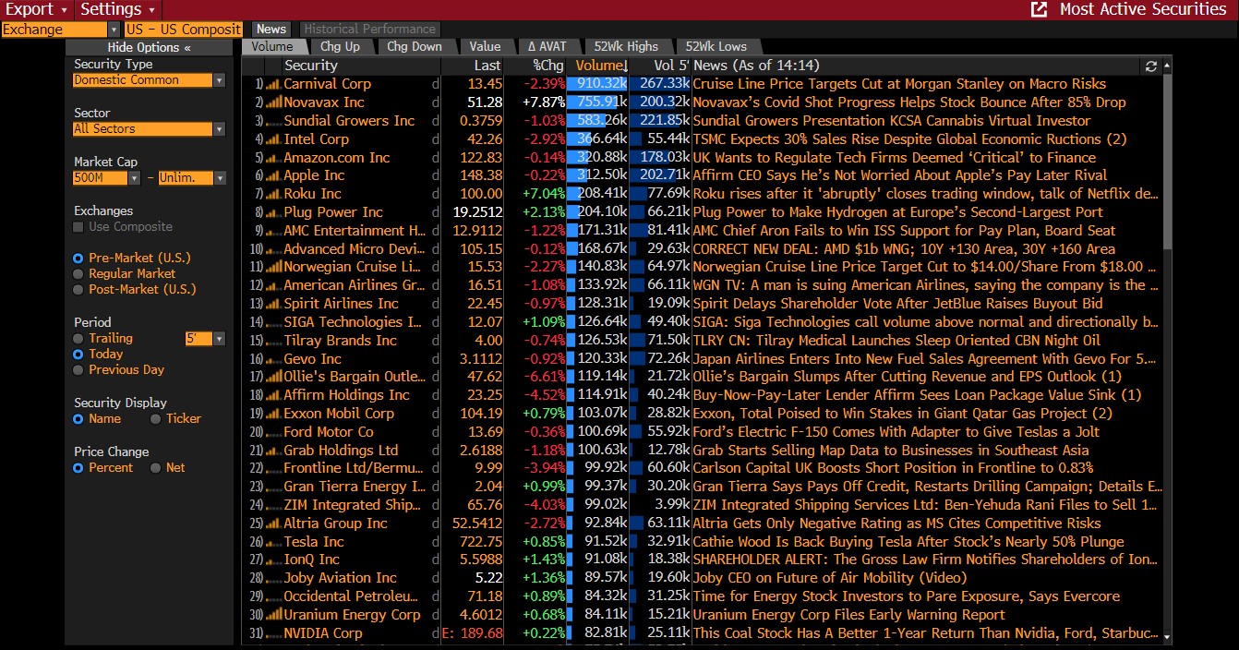Click the Volume bar for Carnival Corp
This screenshot has width=1239, height=650.
point(595,84)
